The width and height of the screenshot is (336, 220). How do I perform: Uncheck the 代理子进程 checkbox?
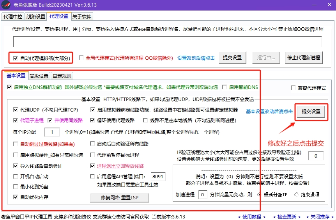coord(16,120)
